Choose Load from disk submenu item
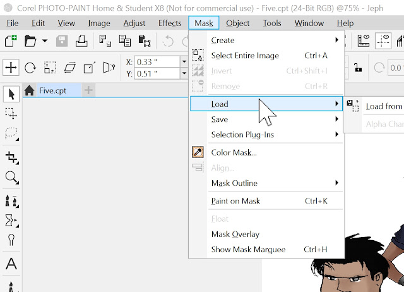Viewport: 404px width, 292px height. (x=374, y=106)
